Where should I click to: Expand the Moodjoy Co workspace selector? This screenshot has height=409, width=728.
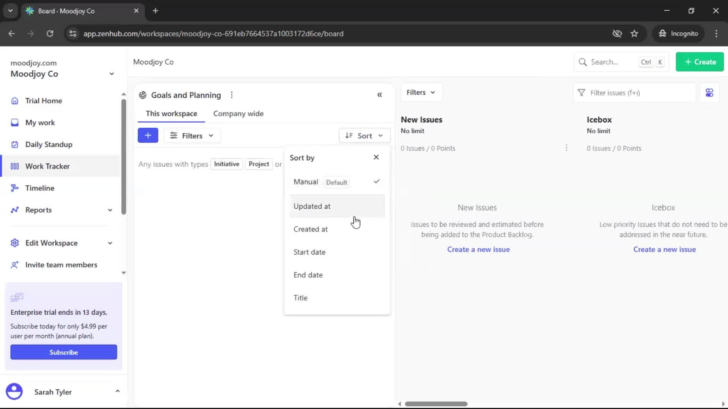click(111, 73)
